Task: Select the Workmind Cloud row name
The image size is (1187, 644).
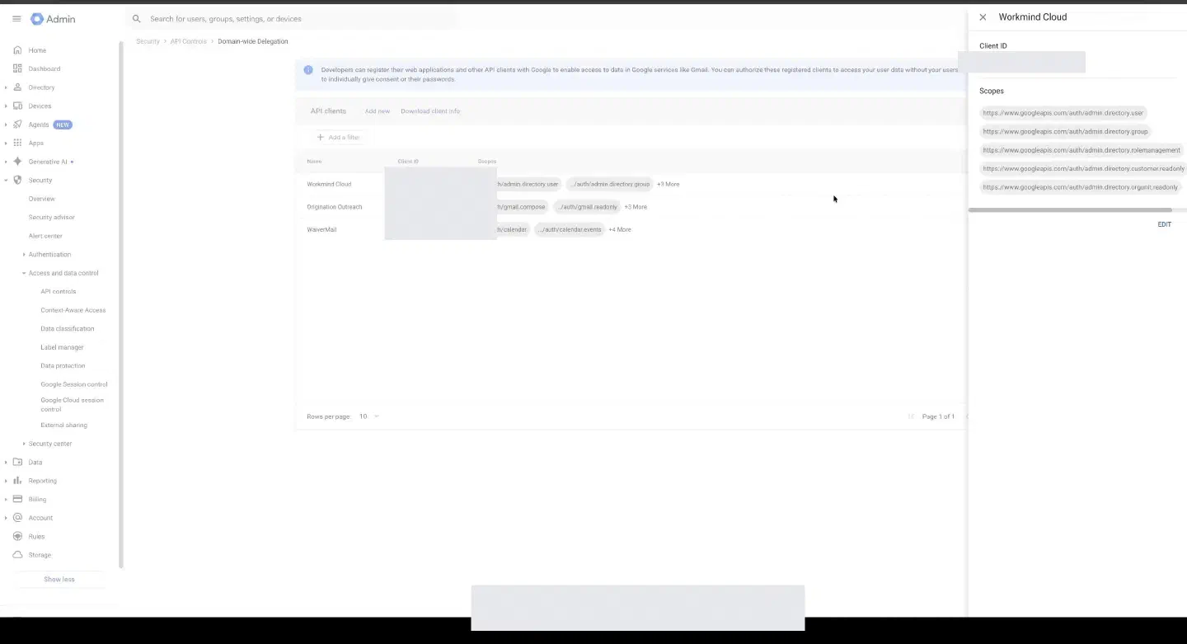Action: [329, 184]
